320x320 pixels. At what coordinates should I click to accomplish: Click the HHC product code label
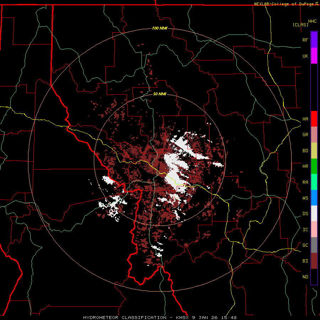312,21
